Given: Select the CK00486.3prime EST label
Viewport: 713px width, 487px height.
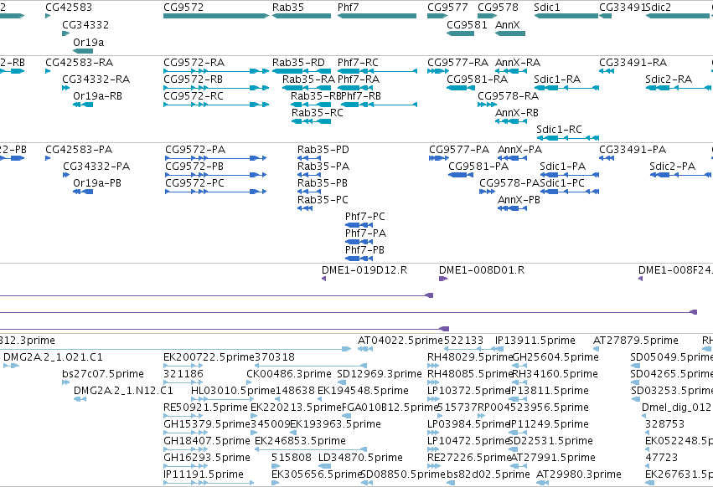Looking at the screenshot, I should tap(289, 374).
